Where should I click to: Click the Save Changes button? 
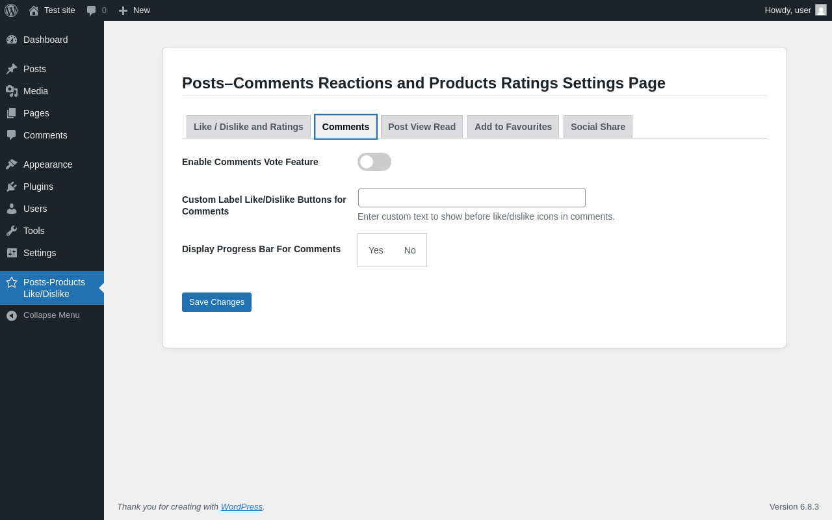coord(216,302)
